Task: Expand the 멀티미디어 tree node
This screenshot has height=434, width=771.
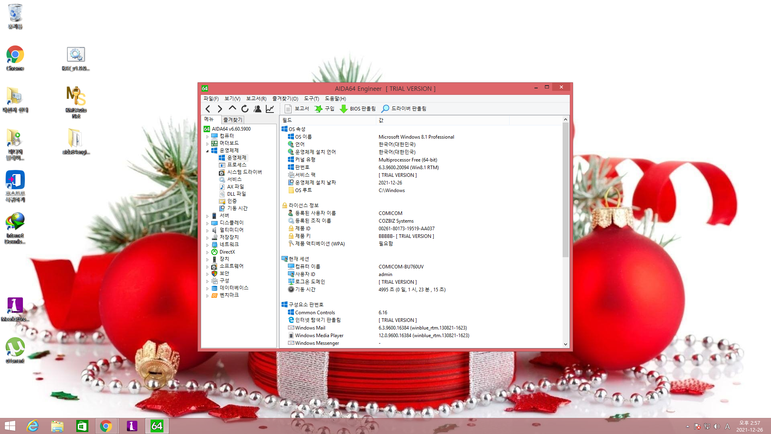Action: point(207,230)
